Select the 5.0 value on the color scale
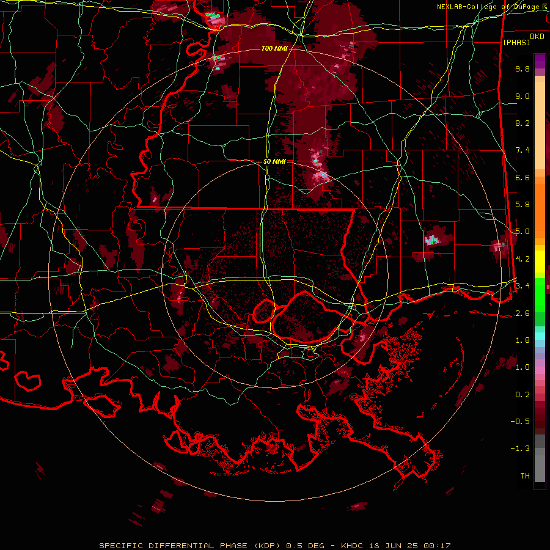 coord(522,232)
